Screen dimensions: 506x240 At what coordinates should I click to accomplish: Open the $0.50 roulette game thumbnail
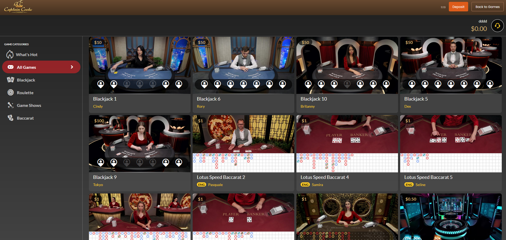pyautogui.click(x=451, y=217)
